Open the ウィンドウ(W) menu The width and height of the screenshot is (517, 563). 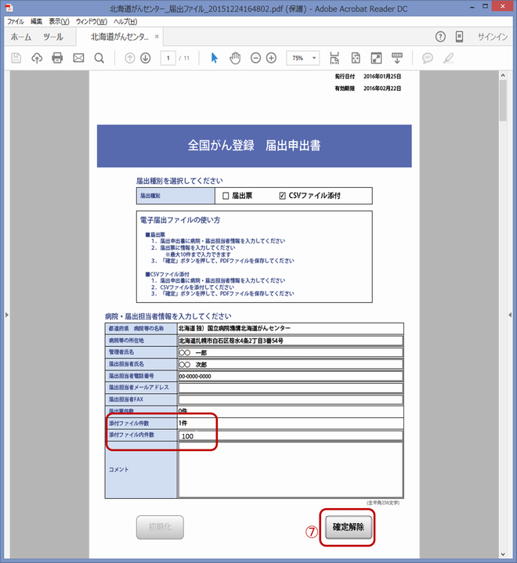coord(91,22)
